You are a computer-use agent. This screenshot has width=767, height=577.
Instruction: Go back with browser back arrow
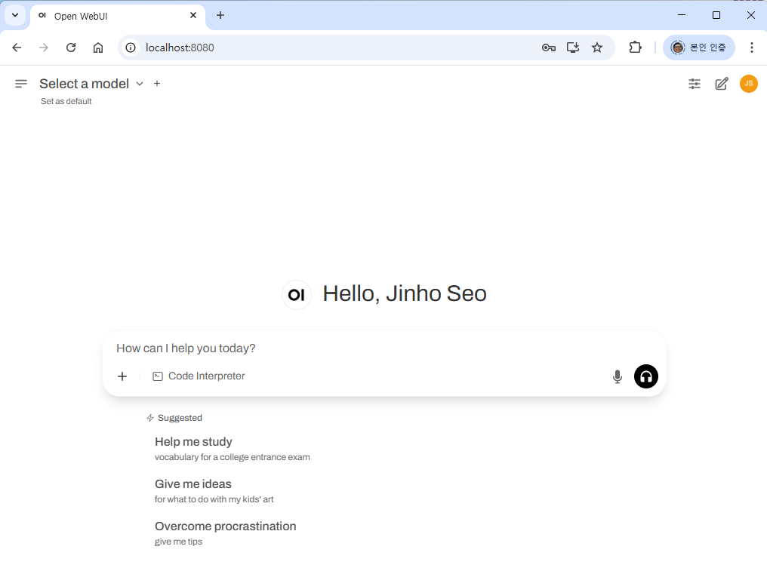click(17, 48)
